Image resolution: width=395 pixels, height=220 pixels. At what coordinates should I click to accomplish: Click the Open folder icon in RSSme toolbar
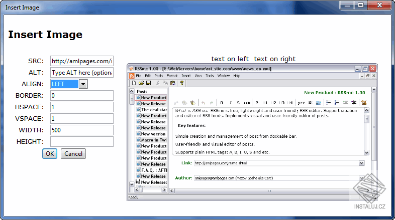141,83
